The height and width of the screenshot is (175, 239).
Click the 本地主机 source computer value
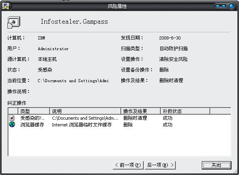[47, 59]
